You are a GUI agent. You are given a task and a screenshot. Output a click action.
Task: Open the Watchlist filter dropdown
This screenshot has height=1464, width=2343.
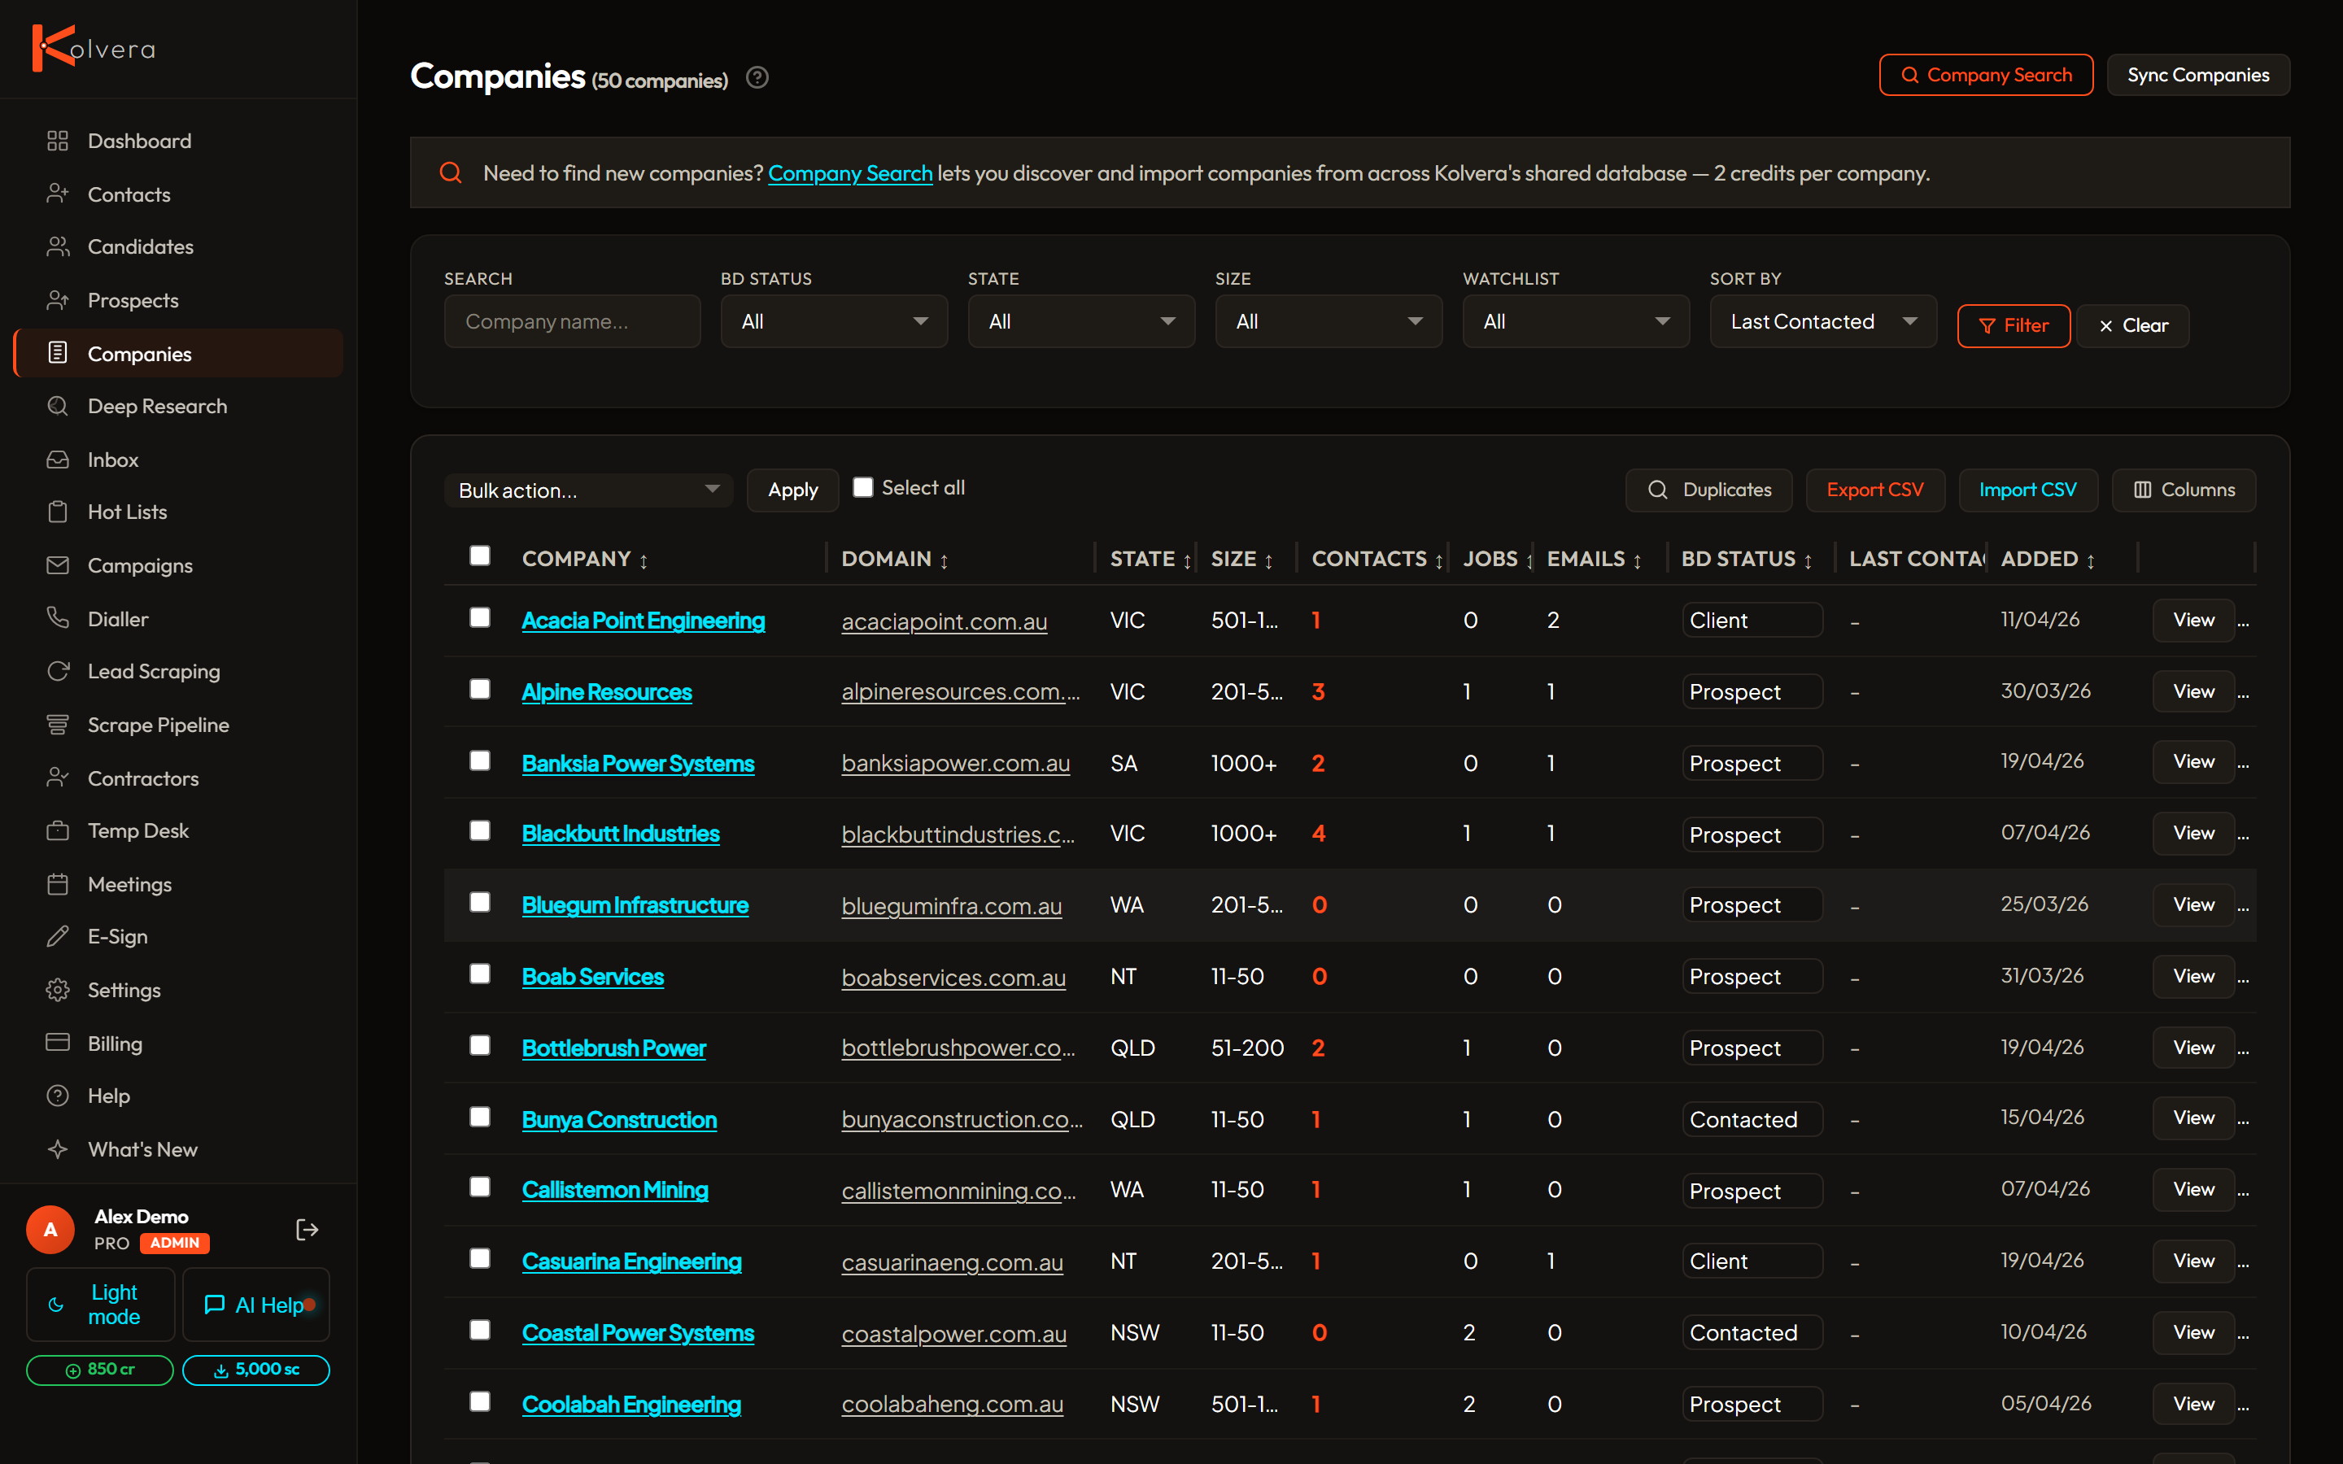(x=1576, y=321)
